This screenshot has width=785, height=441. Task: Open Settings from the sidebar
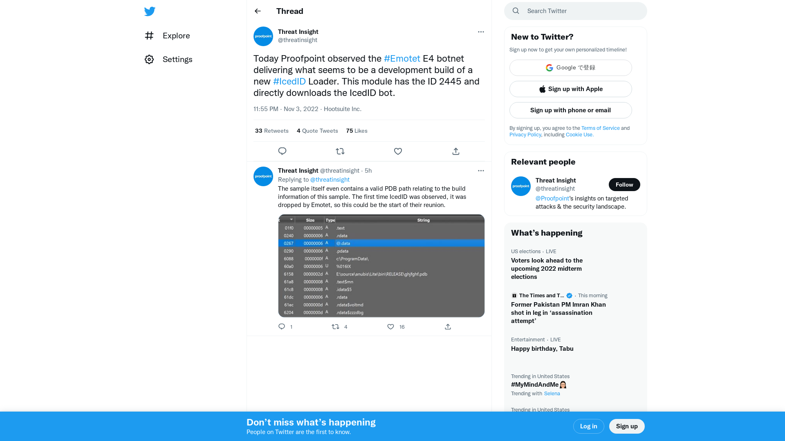177,59
